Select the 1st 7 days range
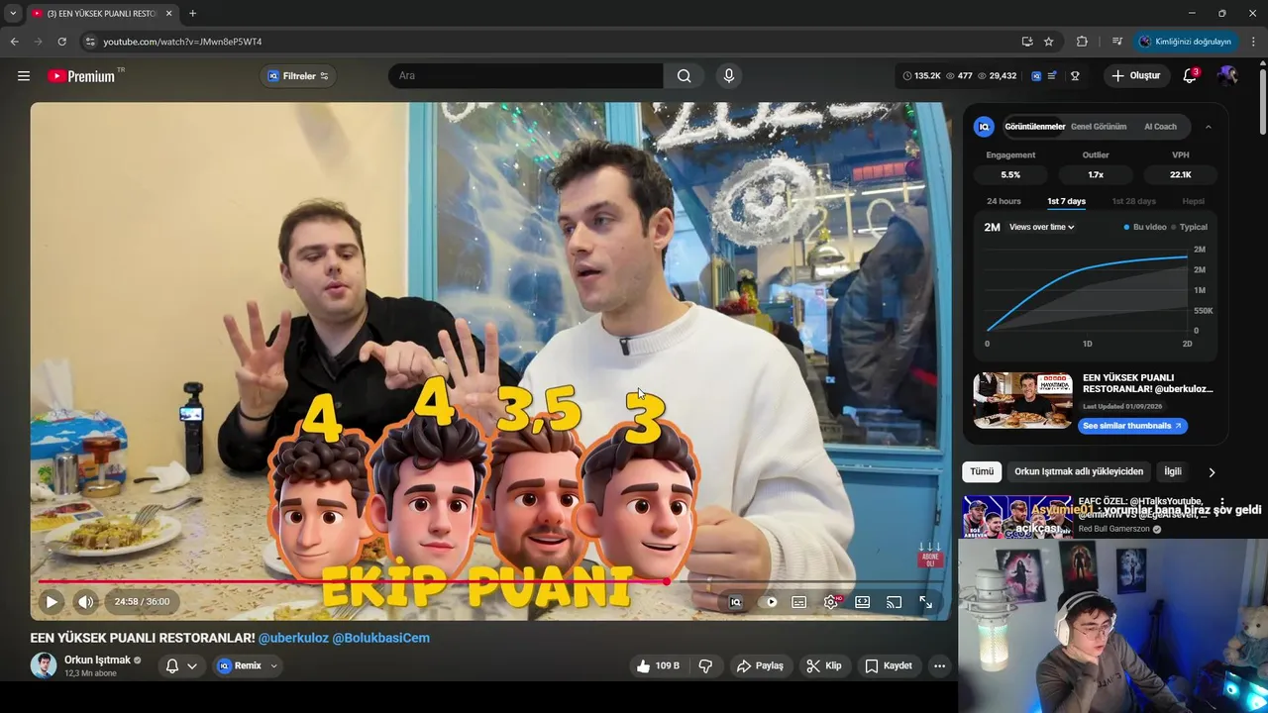This screenshot has width=1268, height=713. [1067, 201]
